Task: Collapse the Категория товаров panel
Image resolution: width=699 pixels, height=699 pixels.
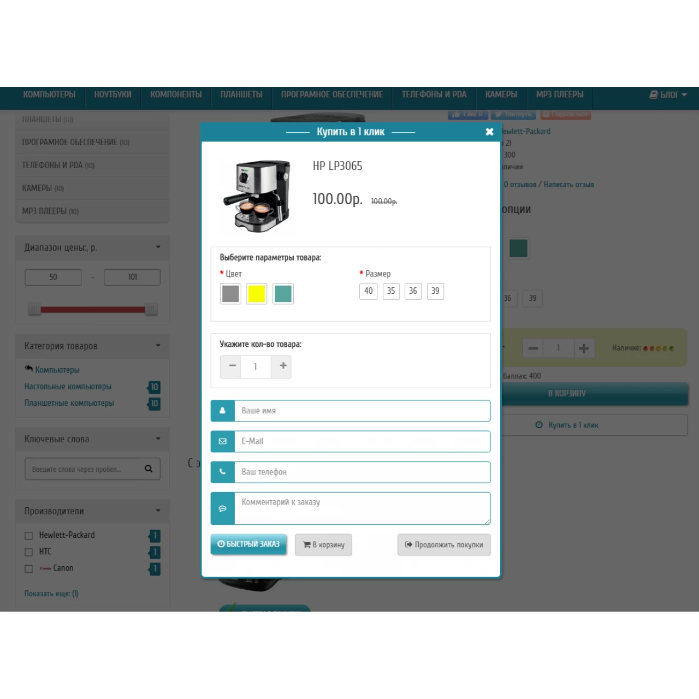Action: (x=158, y=346)
